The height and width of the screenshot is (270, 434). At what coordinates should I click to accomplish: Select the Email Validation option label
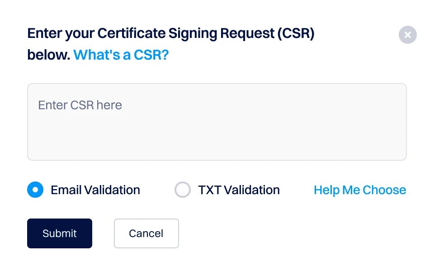pos(95,190)
